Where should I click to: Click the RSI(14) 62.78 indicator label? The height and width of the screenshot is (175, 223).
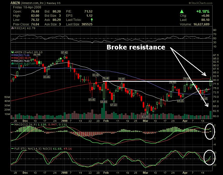[x=25, y=28]
